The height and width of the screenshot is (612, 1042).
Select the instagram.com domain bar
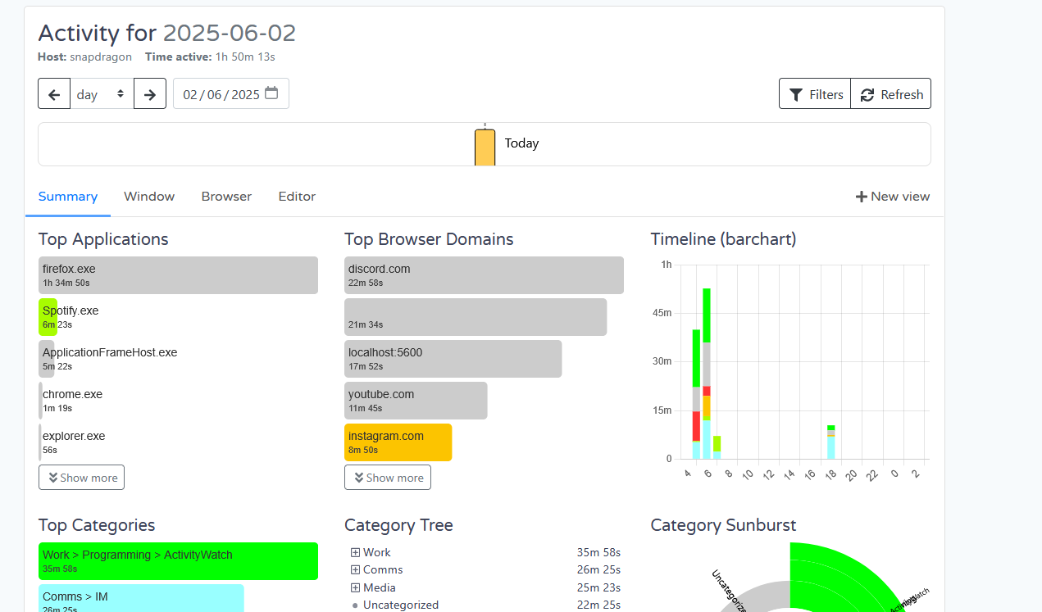click(x=398, y=442)
